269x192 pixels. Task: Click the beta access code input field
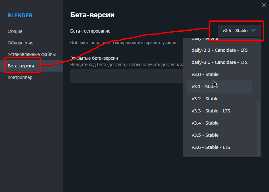coord(127,76)
